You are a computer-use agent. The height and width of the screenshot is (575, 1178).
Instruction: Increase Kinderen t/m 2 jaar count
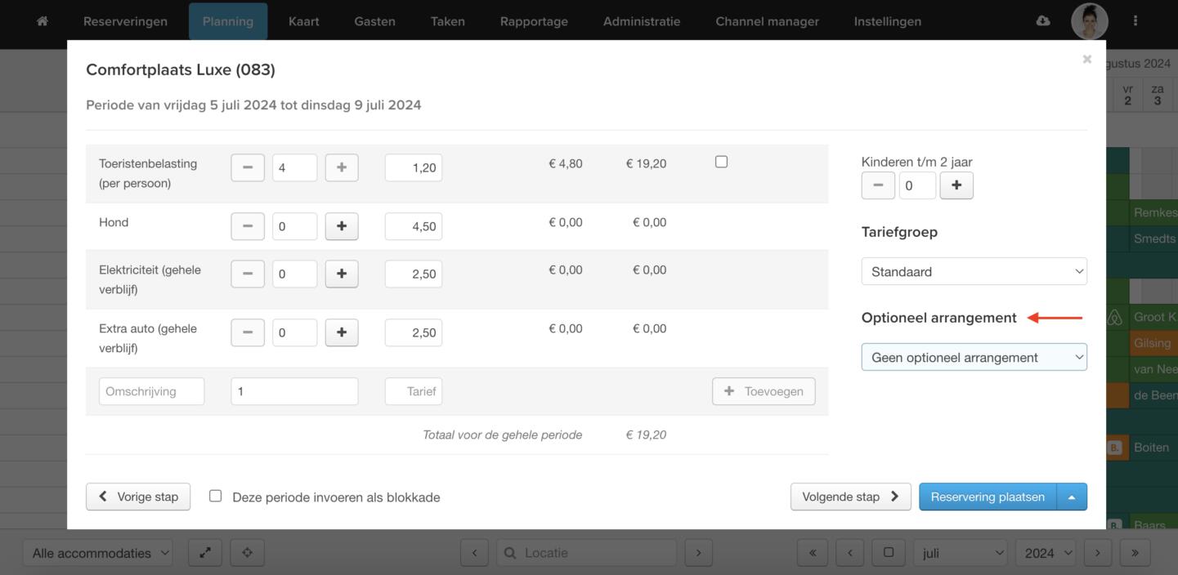[956, 185]
